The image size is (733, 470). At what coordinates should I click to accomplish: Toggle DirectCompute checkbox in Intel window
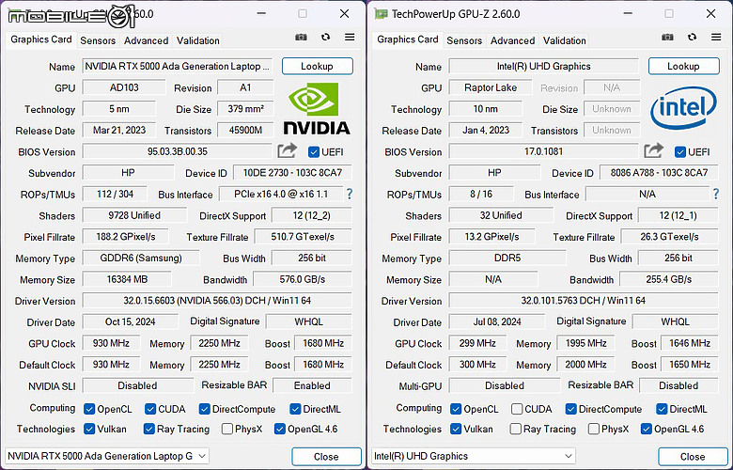coord(570,409)
